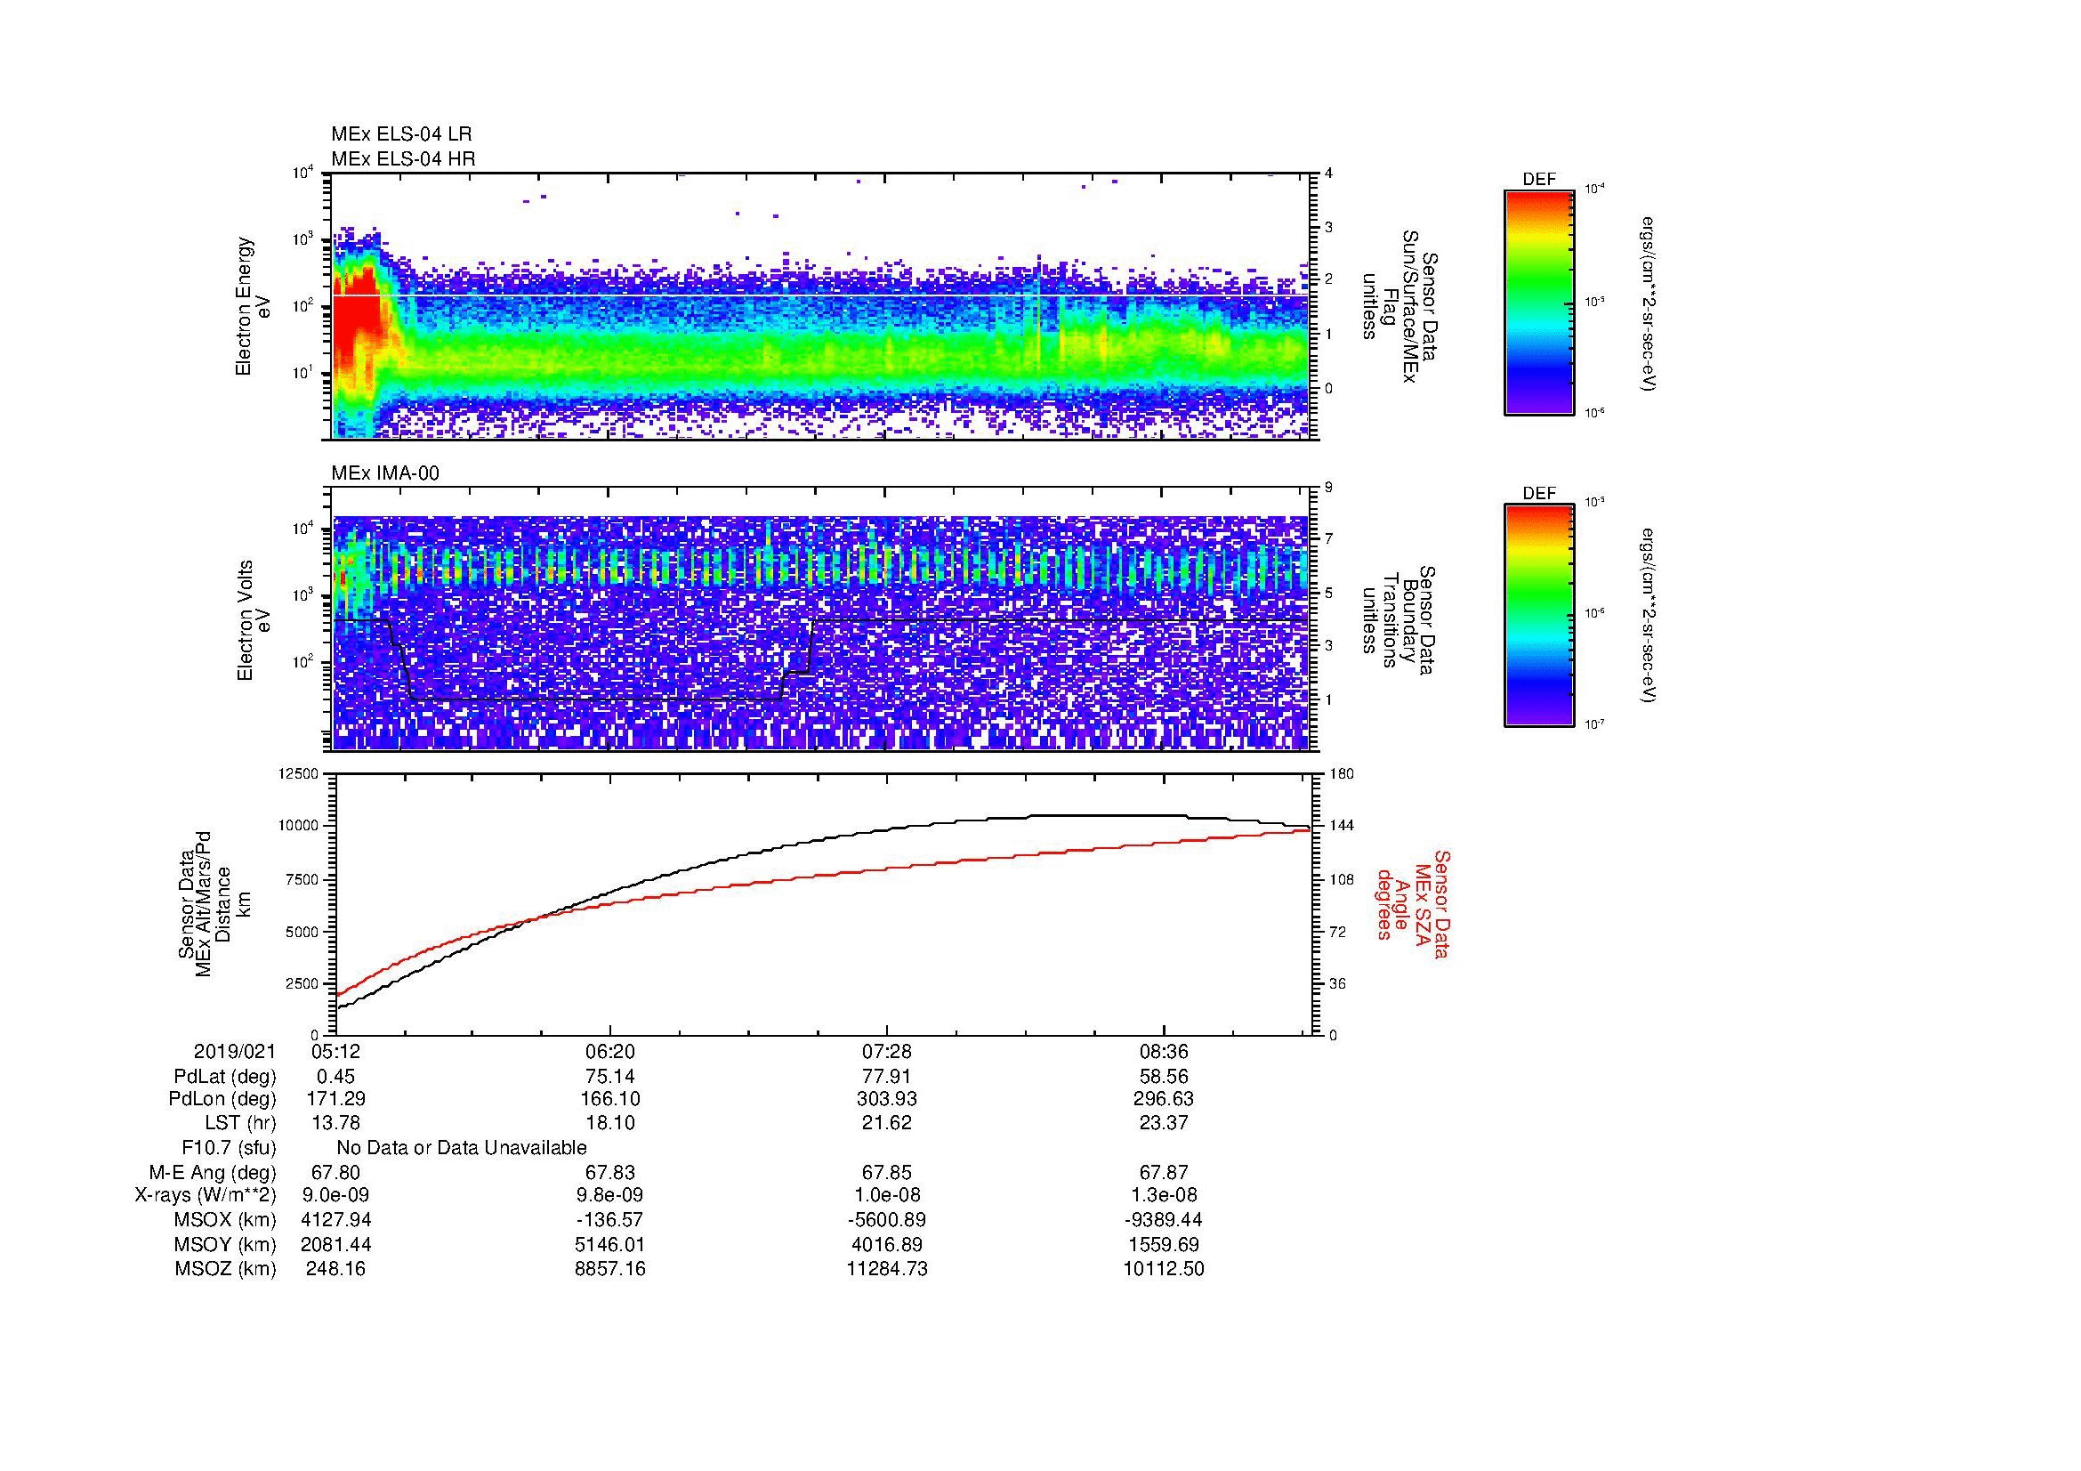Click the MSOY value '5146.01'
The image size is (2081, 1471).
coord(611,1244)
